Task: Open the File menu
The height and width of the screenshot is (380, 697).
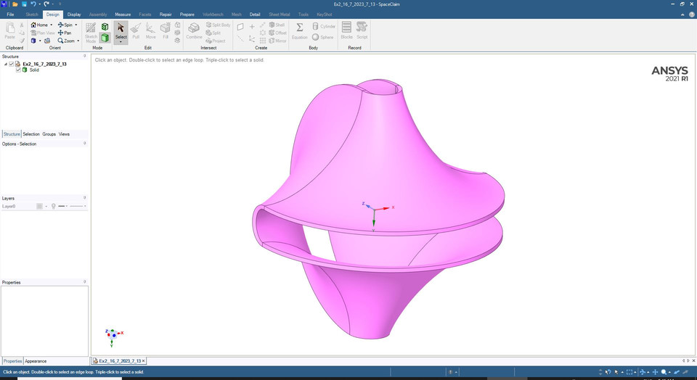Action: pos(10,15)
